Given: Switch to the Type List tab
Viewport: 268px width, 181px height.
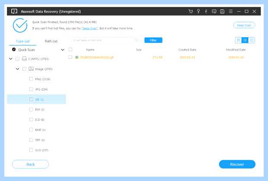Looking at the screenshot, I should tap(22, 41).
